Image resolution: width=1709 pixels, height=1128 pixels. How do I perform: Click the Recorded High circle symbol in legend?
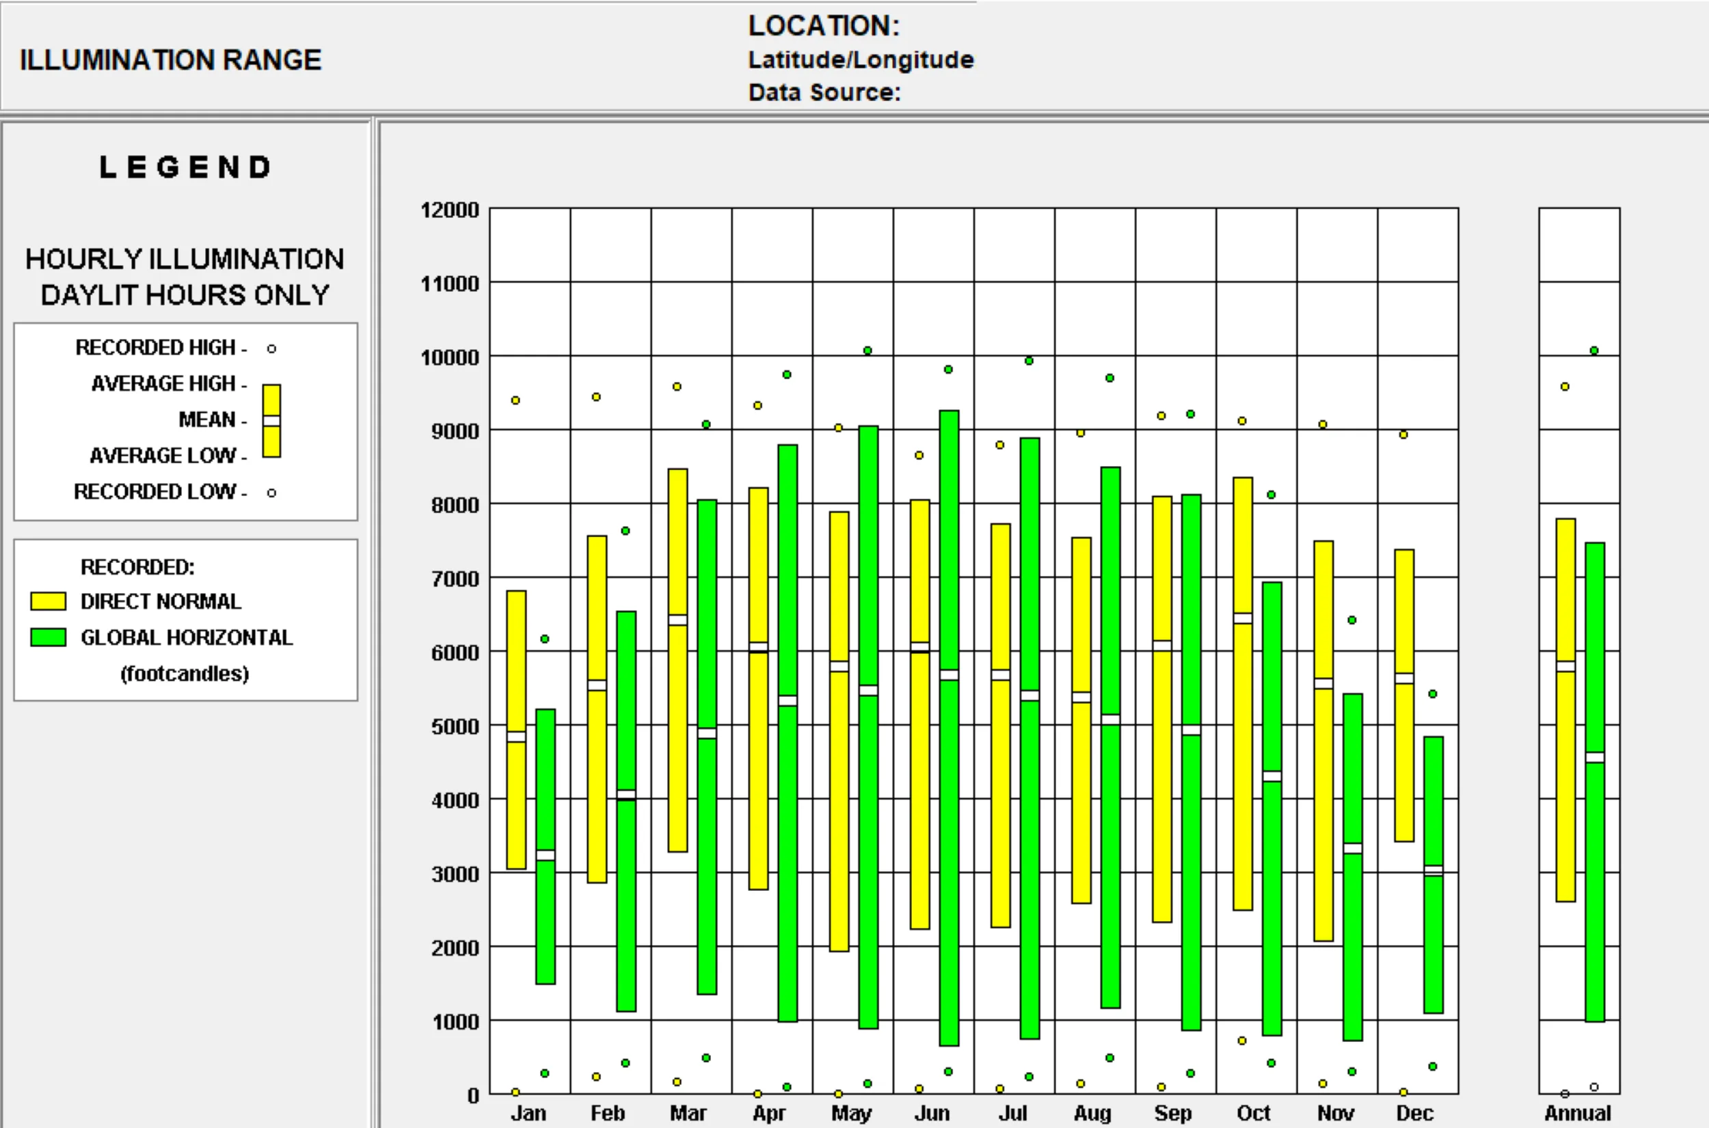point(271,349)
